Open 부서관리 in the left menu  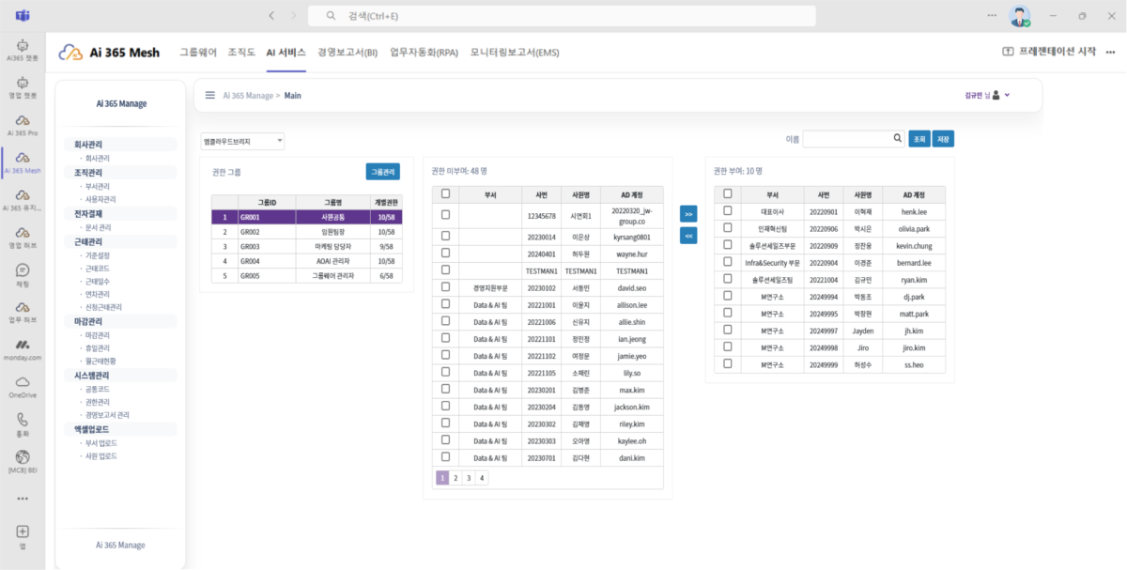click(x=97, y=186)
